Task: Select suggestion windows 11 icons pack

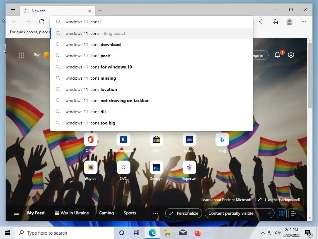Action: [x=152, y=56]
